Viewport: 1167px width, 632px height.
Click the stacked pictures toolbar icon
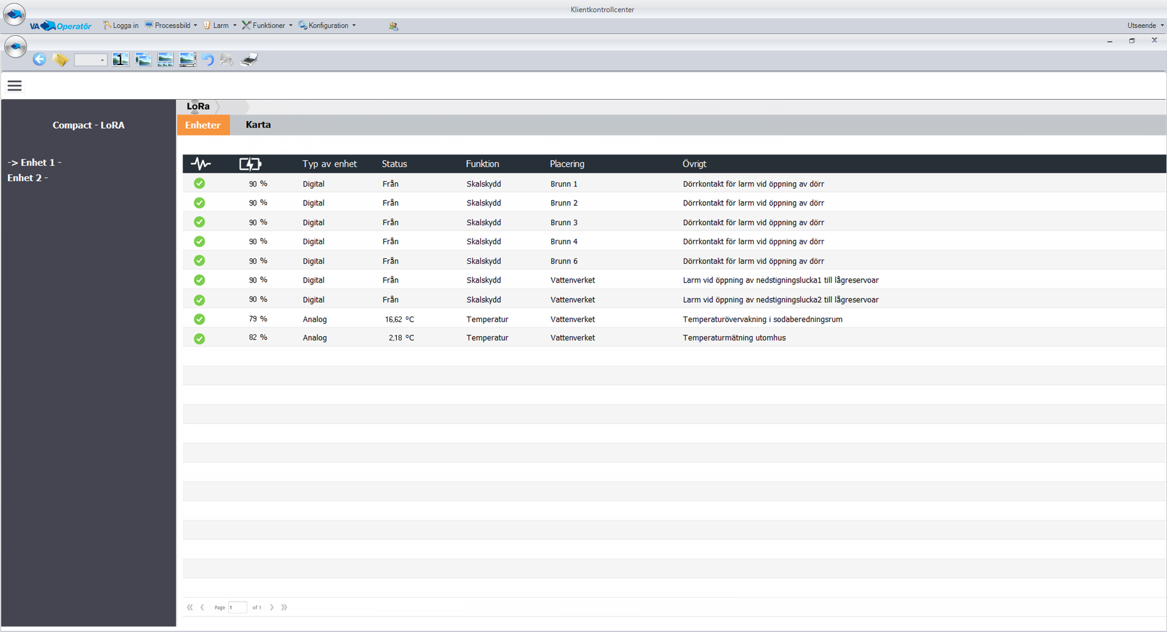point(143,60)
